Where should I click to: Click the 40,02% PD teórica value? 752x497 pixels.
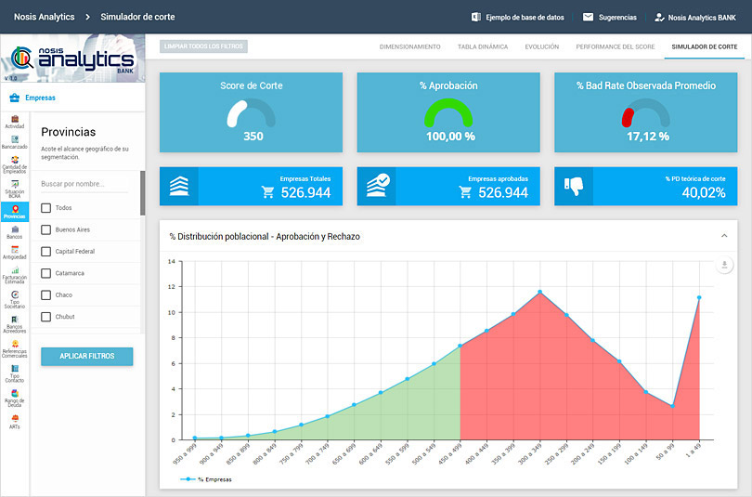(x=704, y=193)
